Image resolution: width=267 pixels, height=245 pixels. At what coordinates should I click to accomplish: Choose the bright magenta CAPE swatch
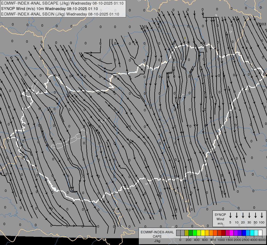point(232,233)
